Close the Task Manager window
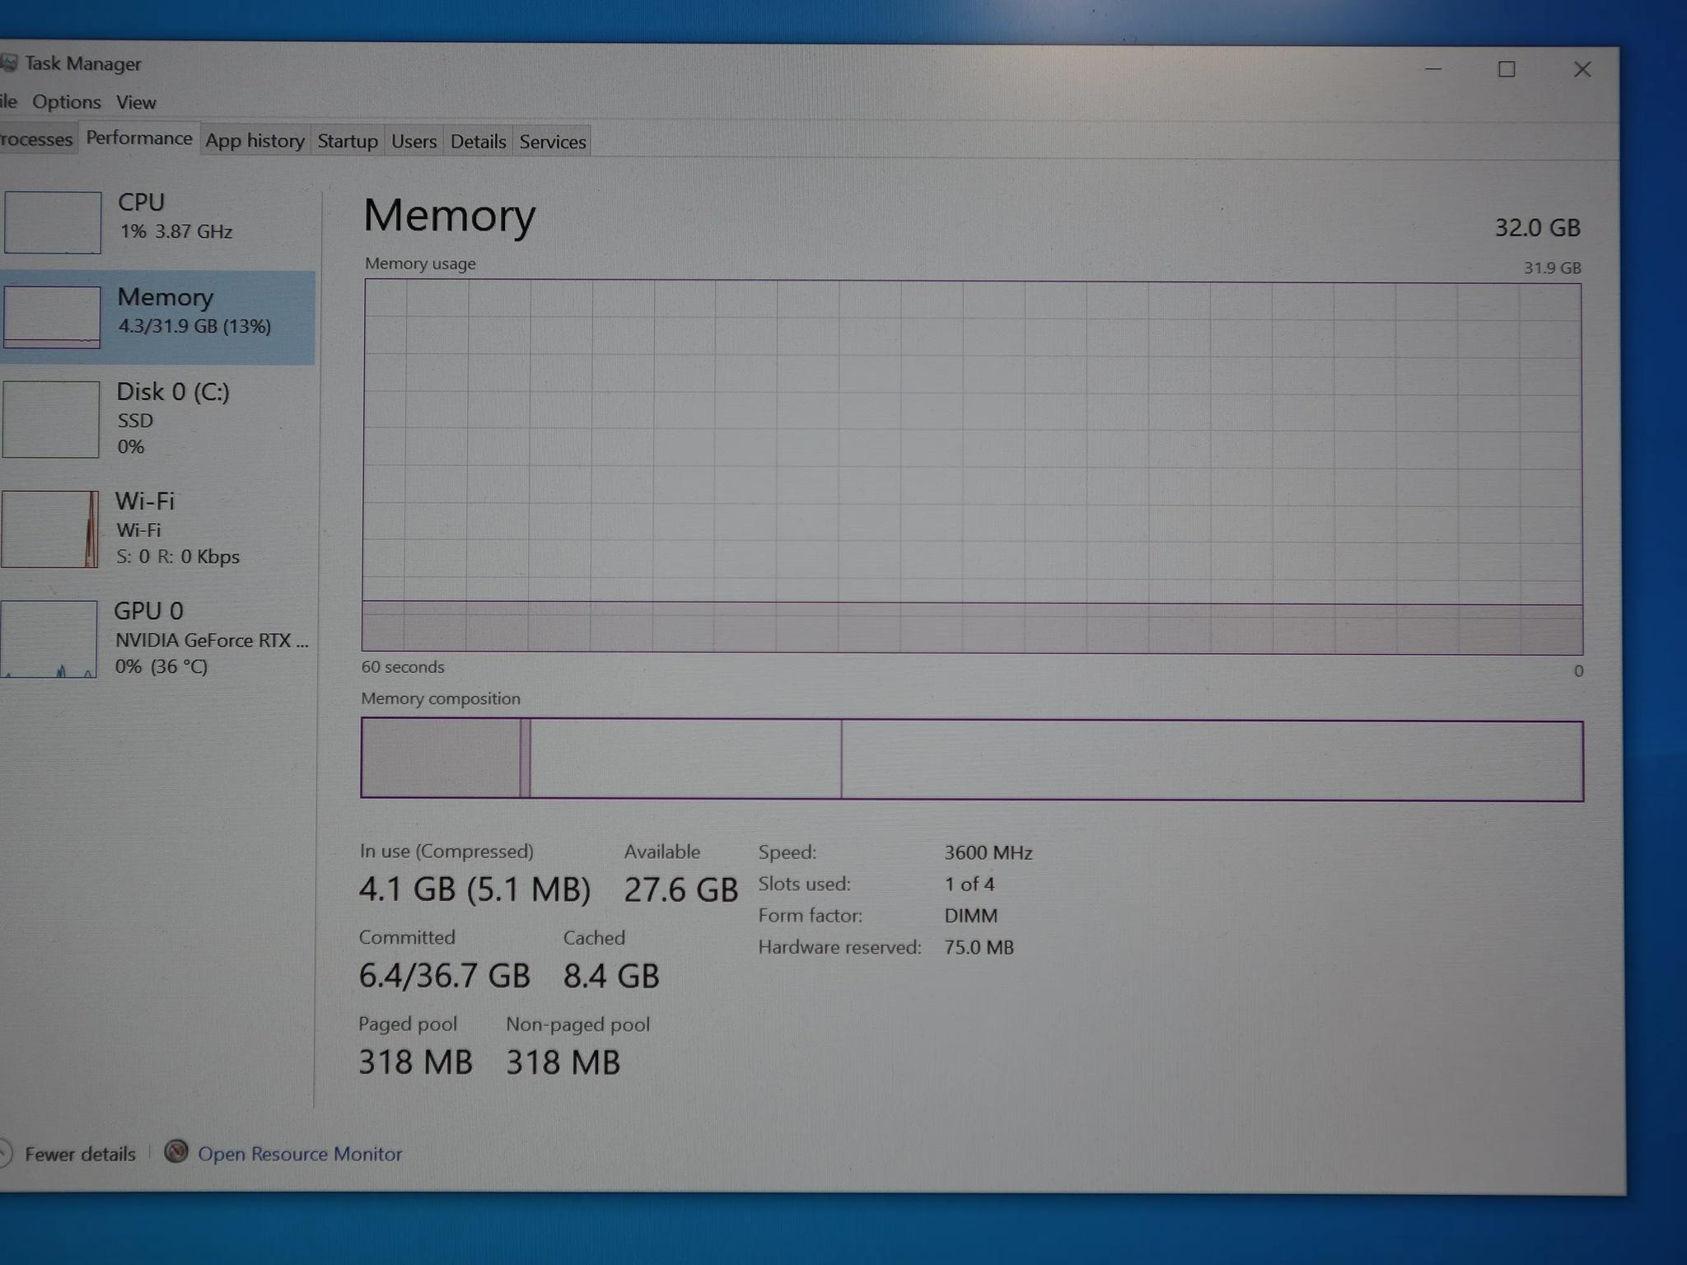The width and height of the screenshot is (1687, 1265). [x=1582, y=69]
